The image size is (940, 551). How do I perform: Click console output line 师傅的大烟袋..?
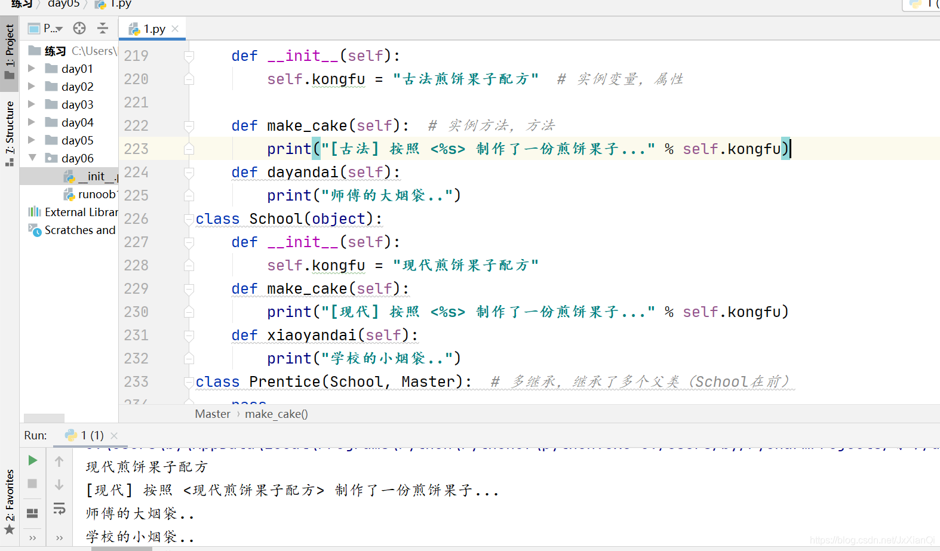pos(140,513)
